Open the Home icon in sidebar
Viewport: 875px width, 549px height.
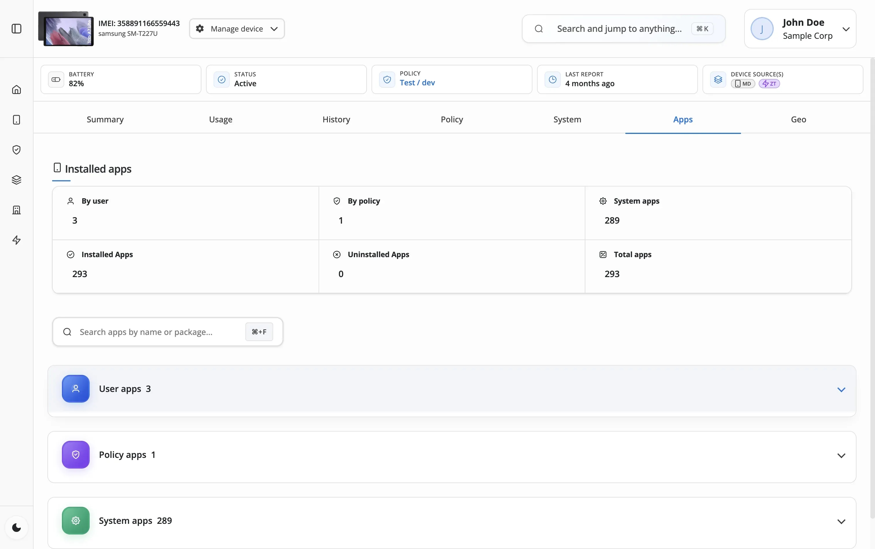click(16, 90)
